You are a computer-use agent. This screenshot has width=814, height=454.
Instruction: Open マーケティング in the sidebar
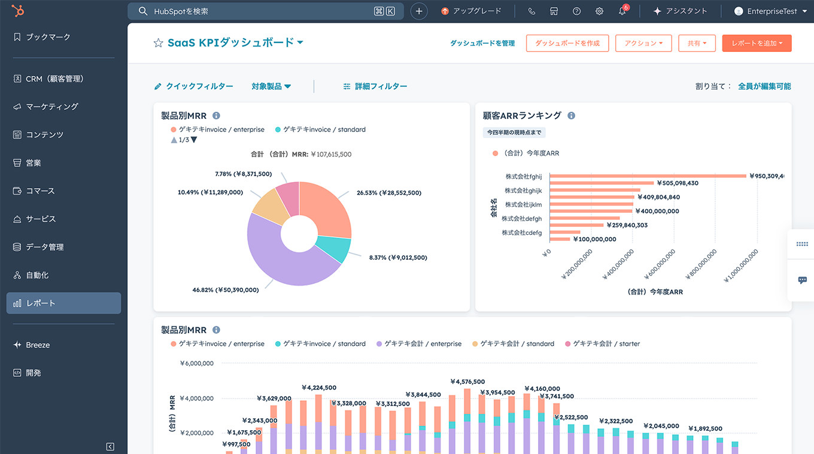point(52,107)
